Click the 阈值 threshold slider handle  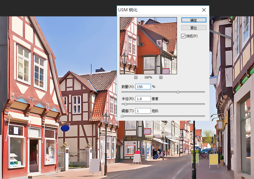(122, 116)
